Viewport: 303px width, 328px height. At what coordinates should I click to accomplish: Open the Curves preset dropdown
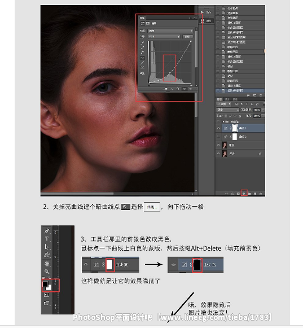(170, 30)
